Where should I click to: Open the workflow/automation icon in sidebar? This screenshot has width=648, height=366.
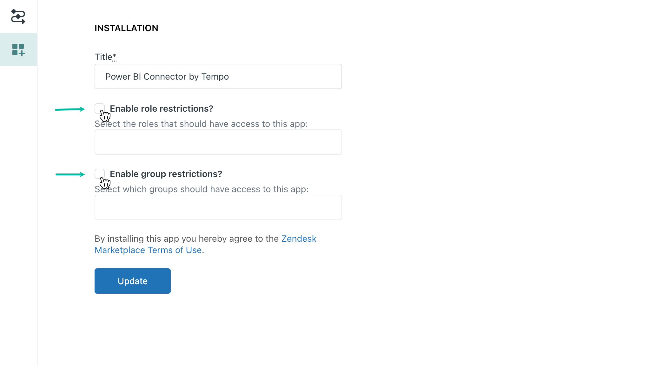[x=18, y=16]
